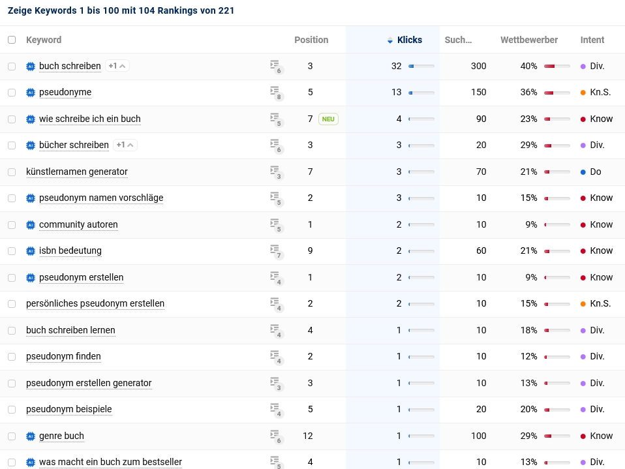This screenshot has width=625, height=469.
Task: Click the sort arrow on the Klicks column
Action: tap(391, 40)
